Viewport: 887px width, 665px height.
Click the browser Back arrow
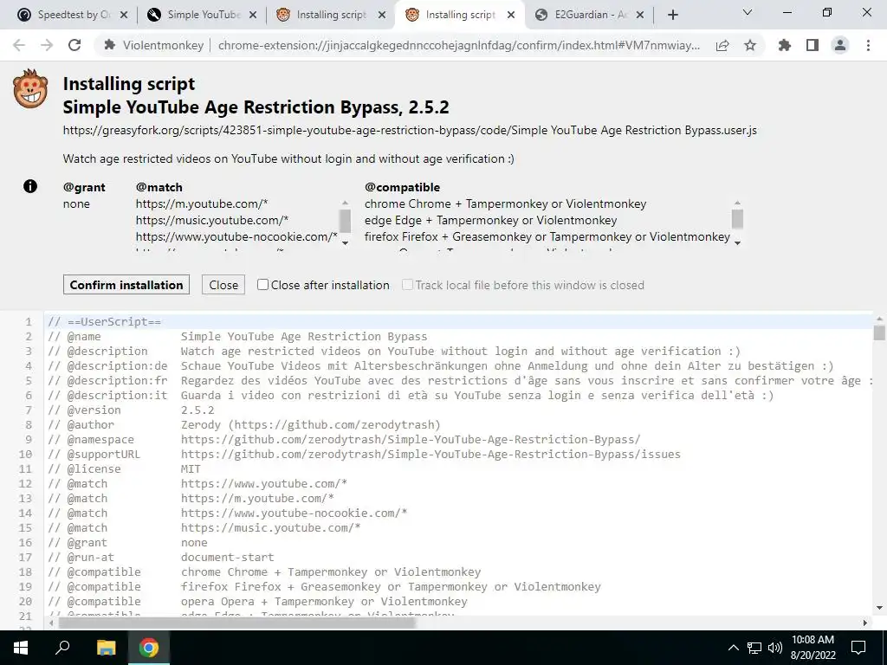19,45
